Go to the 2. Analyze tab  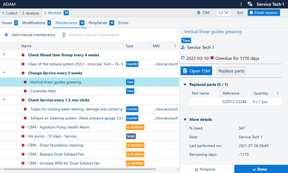(x=30, y=13)
